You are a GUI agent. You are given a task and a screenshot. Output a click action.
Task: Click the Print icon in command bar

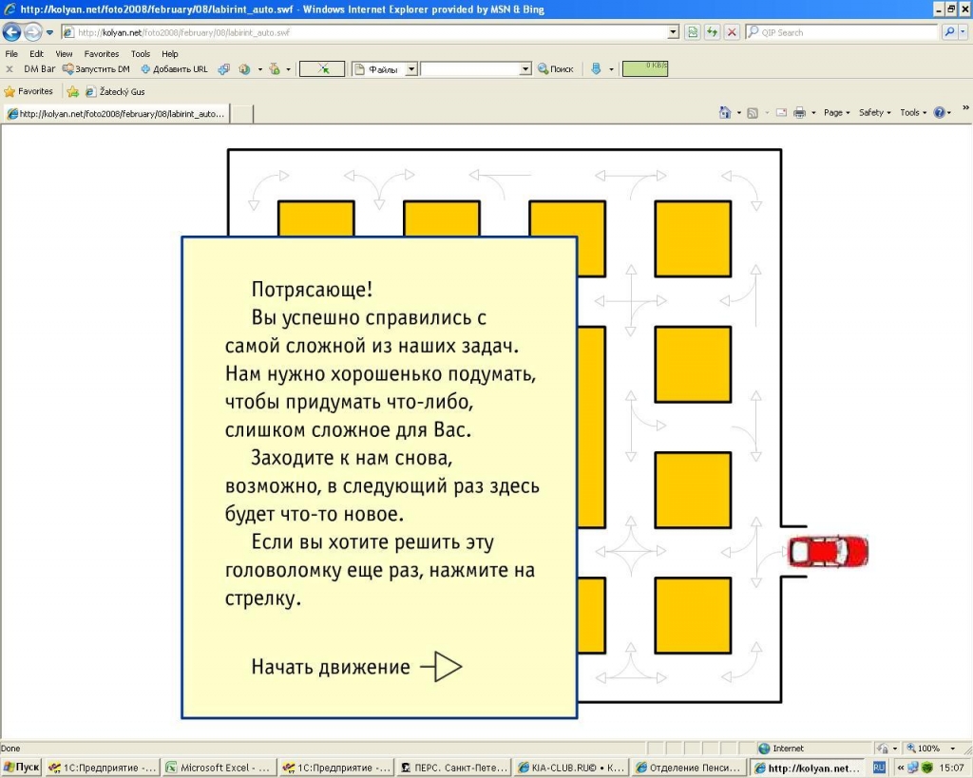pos(799,112)
